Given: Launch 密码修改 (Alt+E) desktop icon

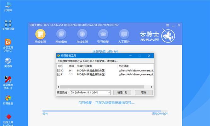Looking at the screenshot, I should click(x=8, y=83).
